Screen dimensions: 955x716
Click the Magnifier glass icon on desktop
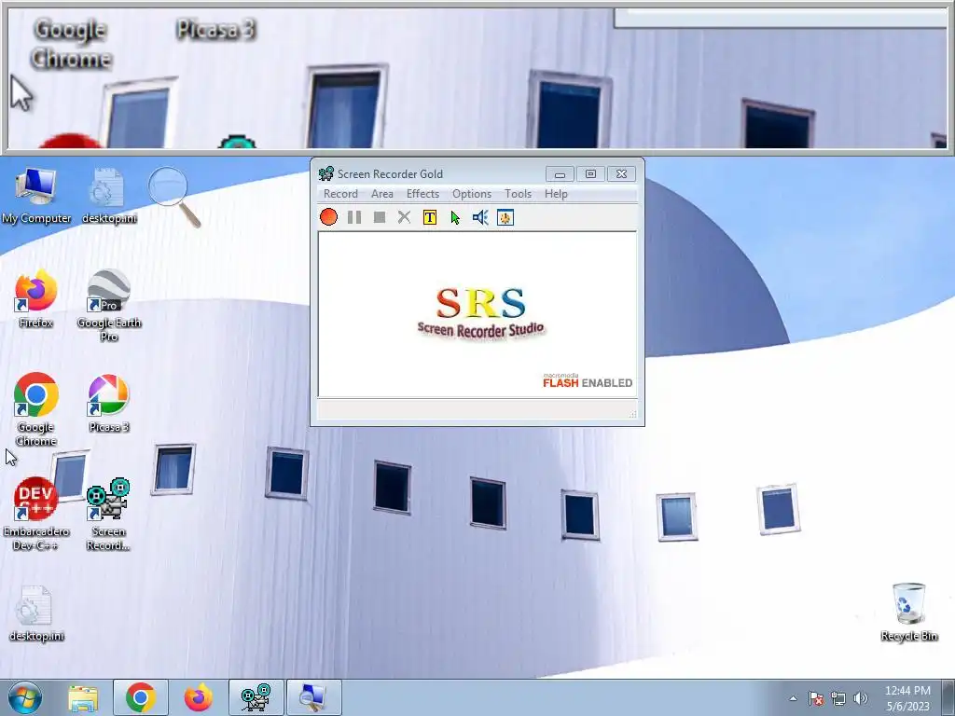coord(174,196)
